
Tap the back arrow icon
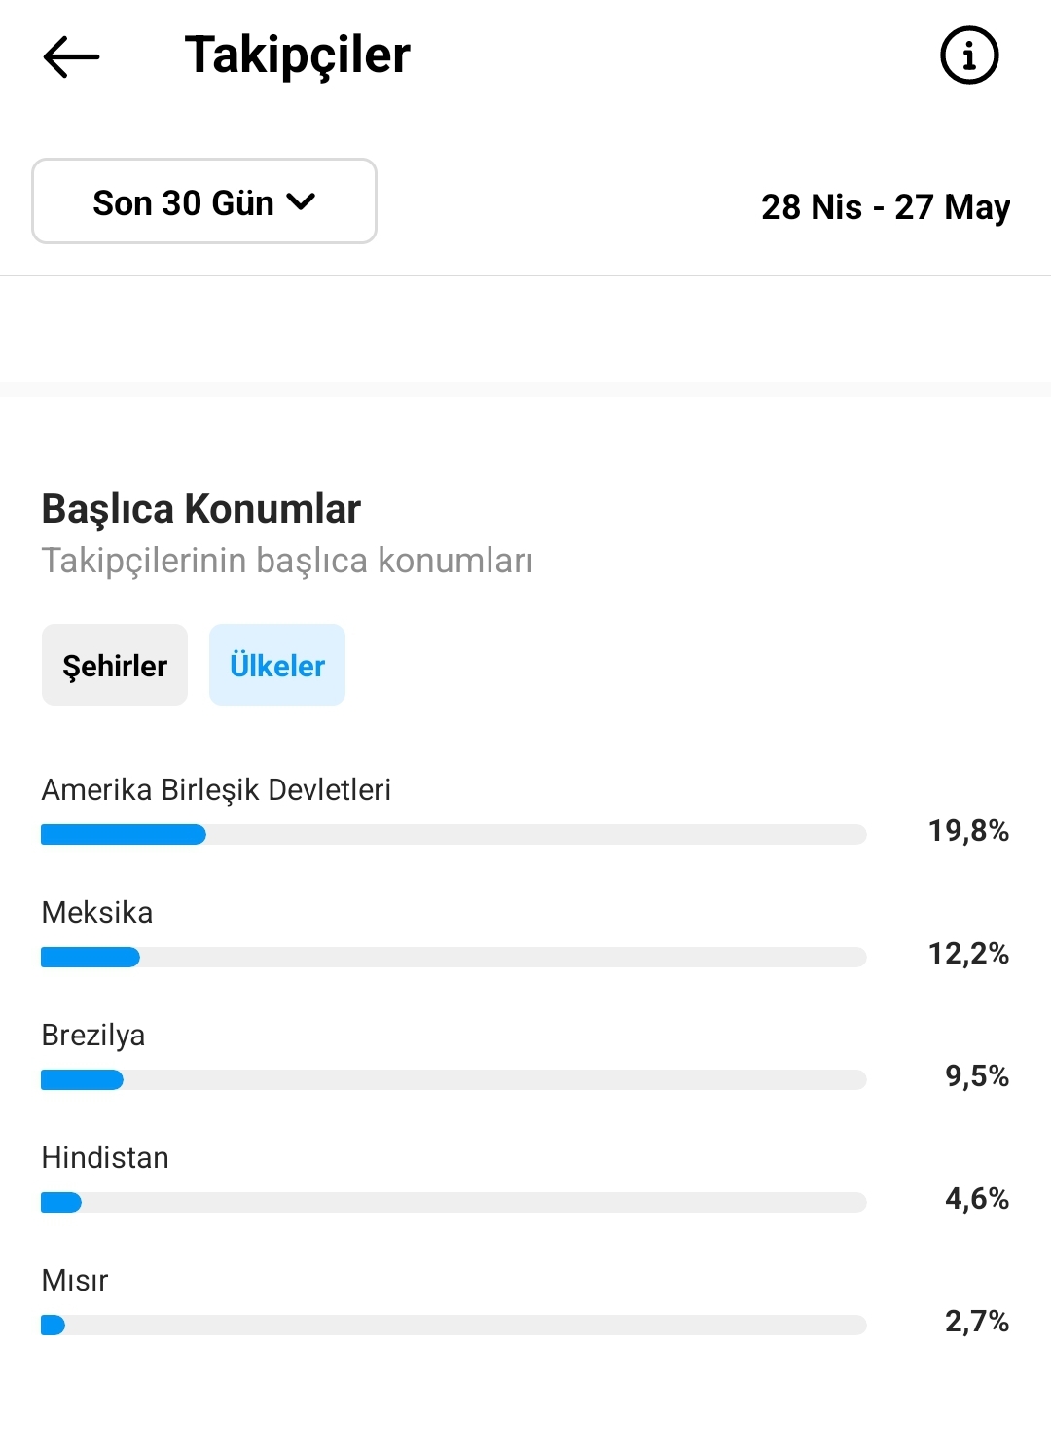click(x=72, y=56)
